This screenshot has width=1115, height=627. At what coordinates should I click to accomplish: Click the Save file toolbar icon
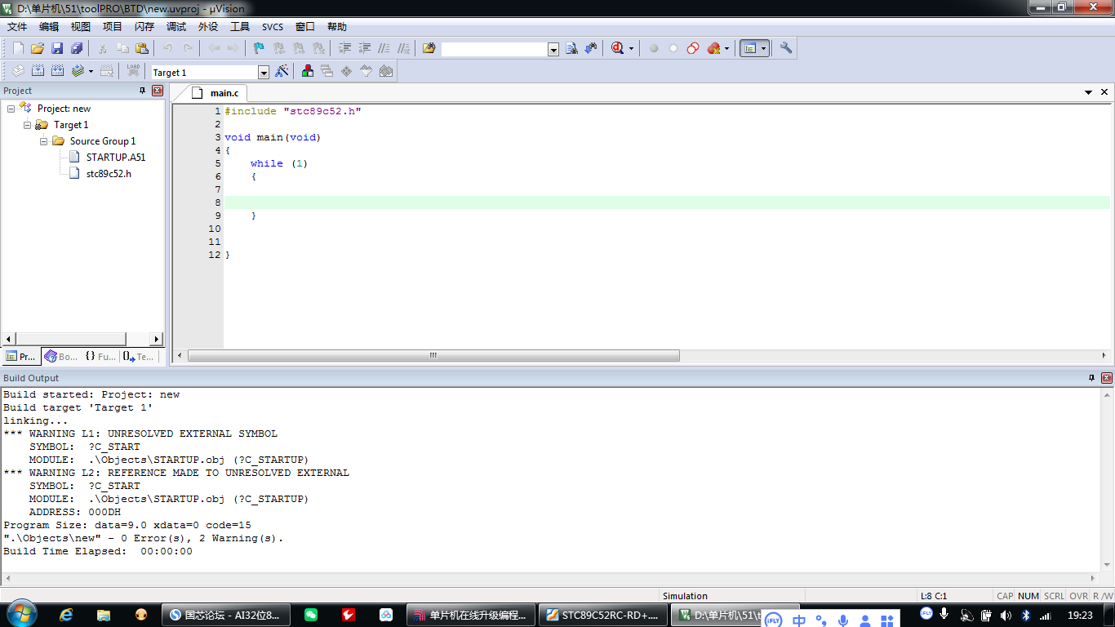click(x=57, y=49)
